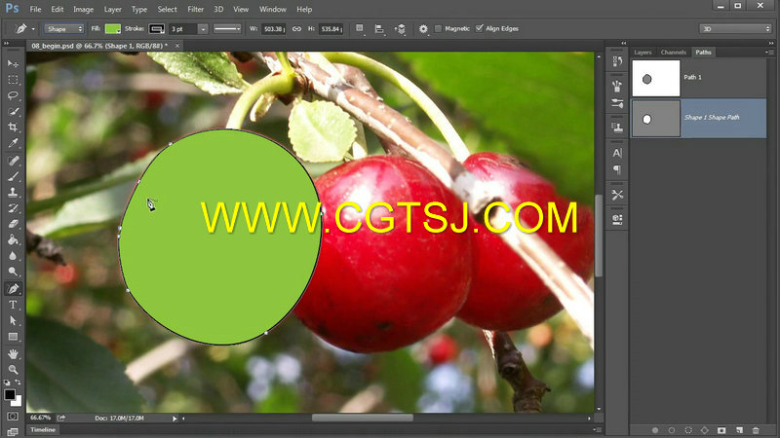This screenshot has width=780, height=438.
Task: Click the black foreground color swatch
Action: coord(10,395)
